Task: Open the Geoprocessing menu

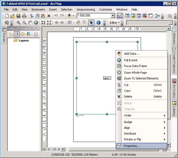Action: point(86,9)
